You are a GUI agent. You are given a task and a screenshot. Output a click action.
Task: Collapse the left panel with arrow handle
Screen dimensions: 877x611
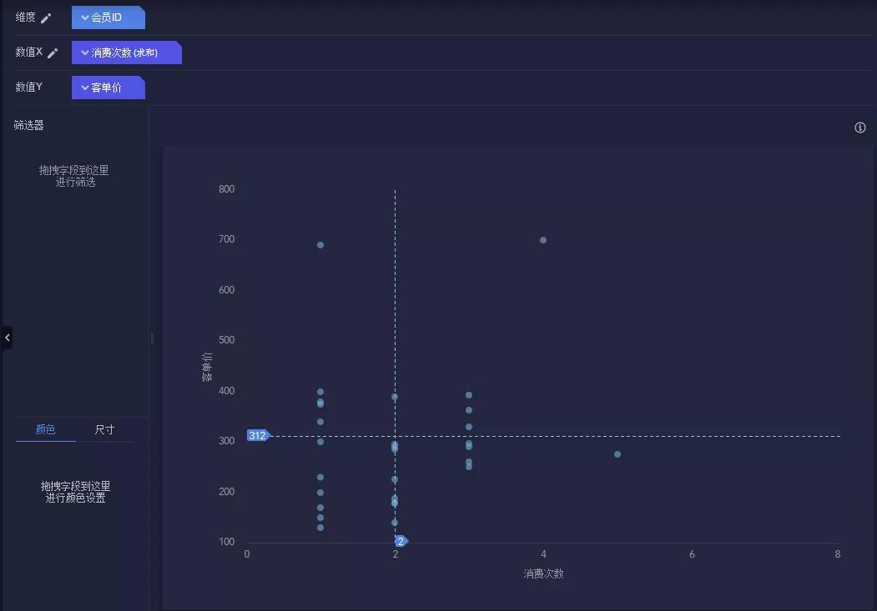(x=7, y=338)
